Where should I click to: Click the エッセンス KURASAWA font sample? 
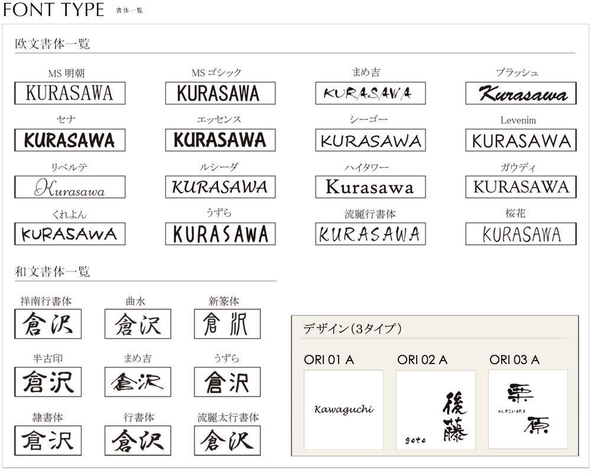[220, 140]
